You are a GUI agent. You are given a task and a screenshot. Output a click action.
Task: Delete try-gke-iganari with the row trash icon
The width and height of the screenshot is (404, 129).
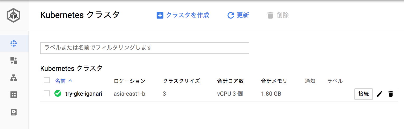tap(391, 94)
